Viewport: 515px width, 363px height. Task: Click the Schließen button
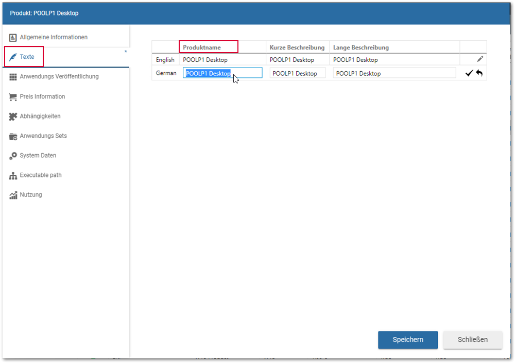pyautogui.click(x=473, y=340)
